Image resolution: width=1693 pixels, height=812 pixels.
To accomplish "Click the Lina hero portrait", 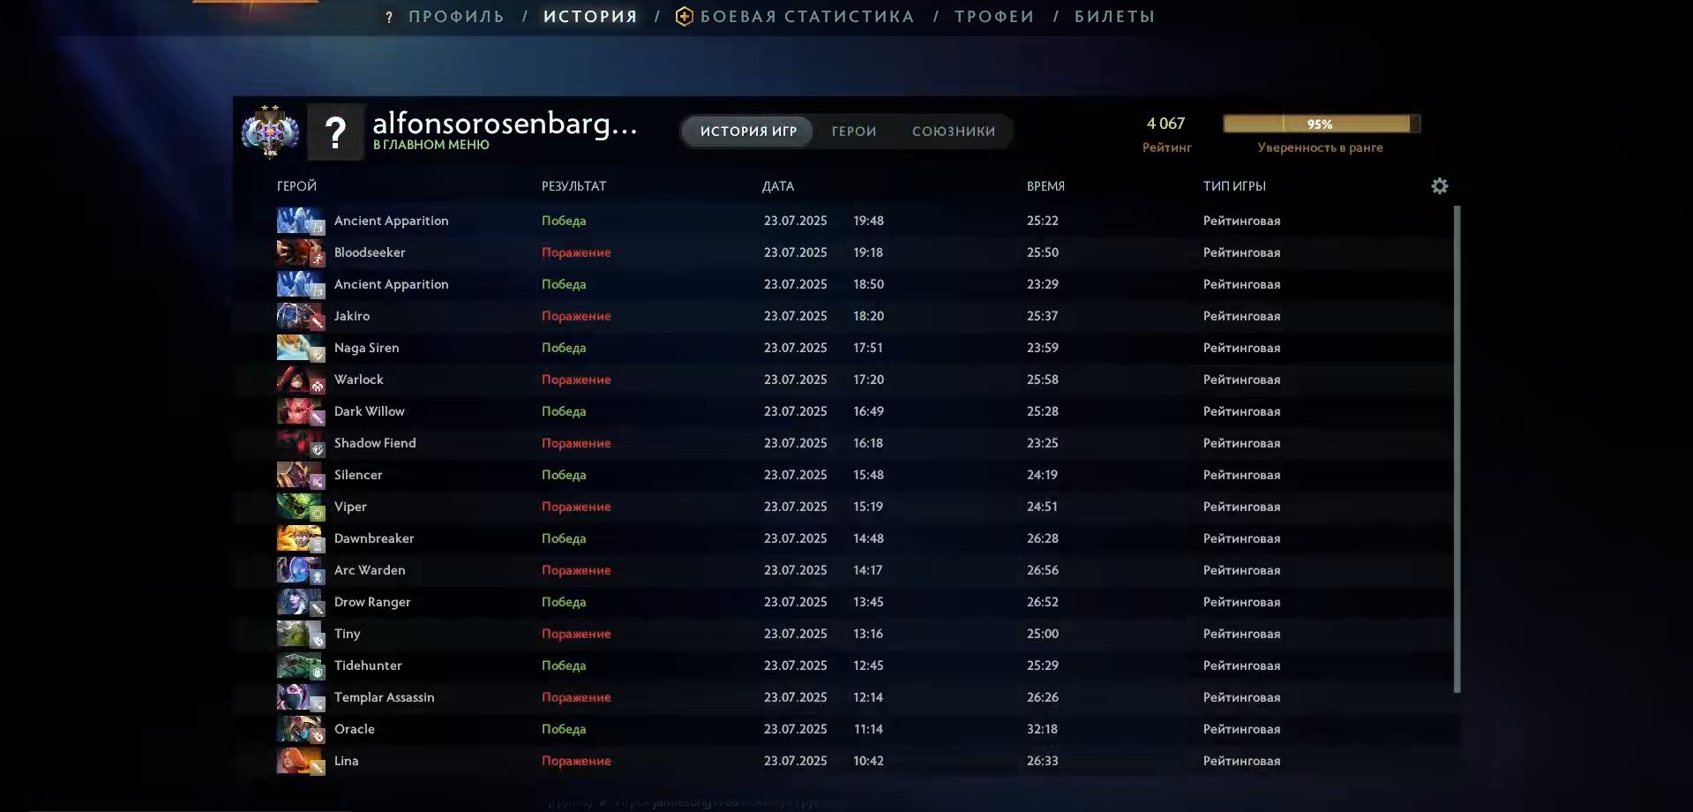I will coord(301,761).
